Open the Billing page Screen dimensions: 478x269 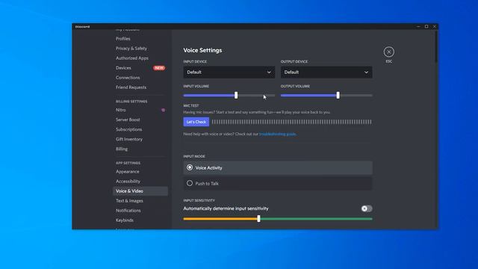(122, 149)
